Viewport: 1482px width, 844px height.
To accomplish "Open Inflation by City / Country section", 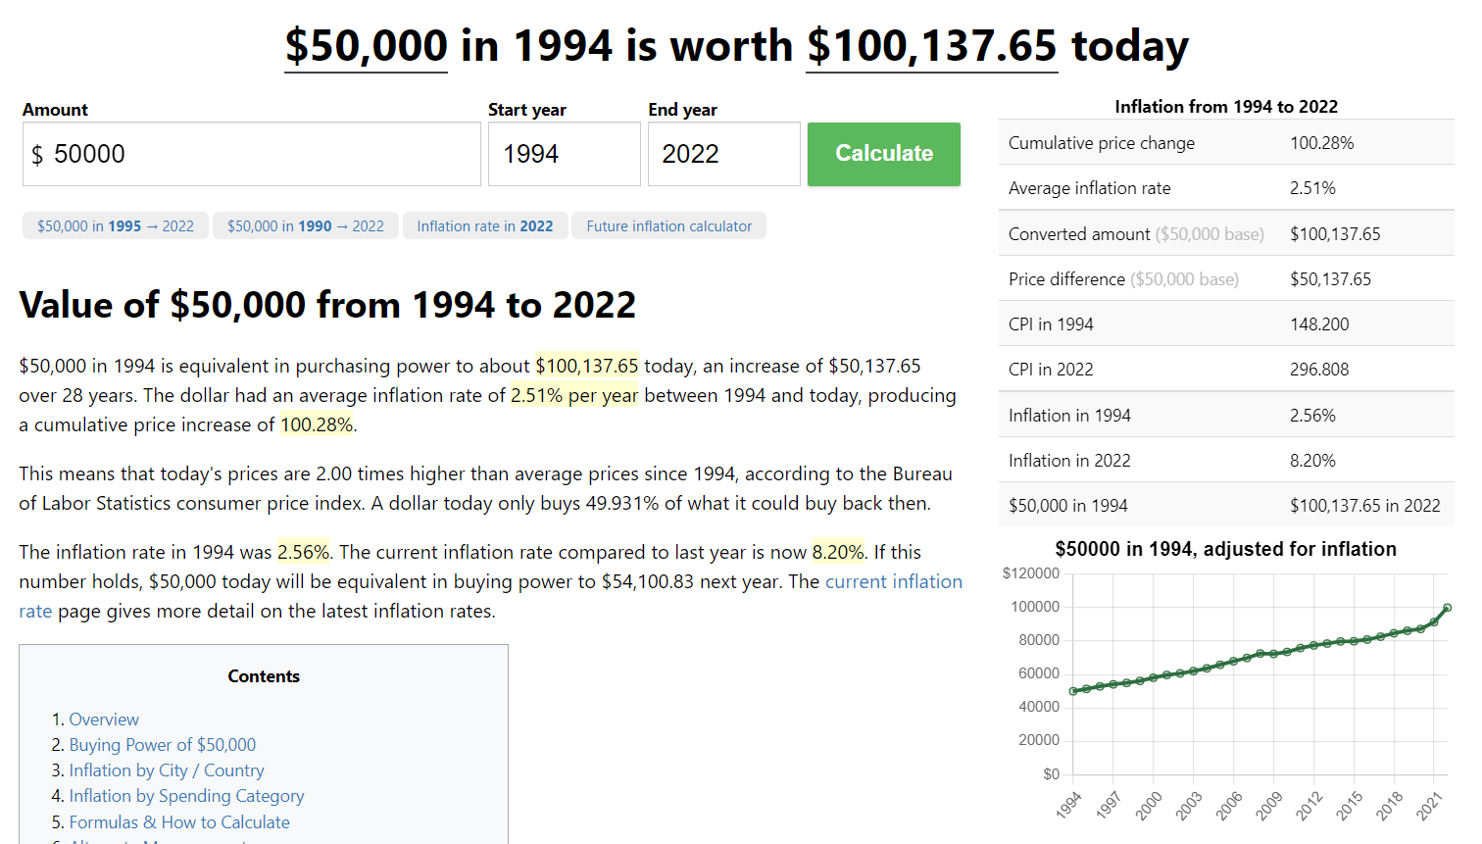I will 167,770.
